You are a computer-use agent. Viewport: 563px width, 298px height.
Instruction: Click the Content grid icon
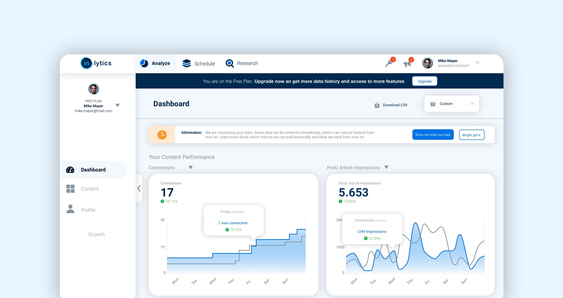pyautogui.click(x=70, y=189)
